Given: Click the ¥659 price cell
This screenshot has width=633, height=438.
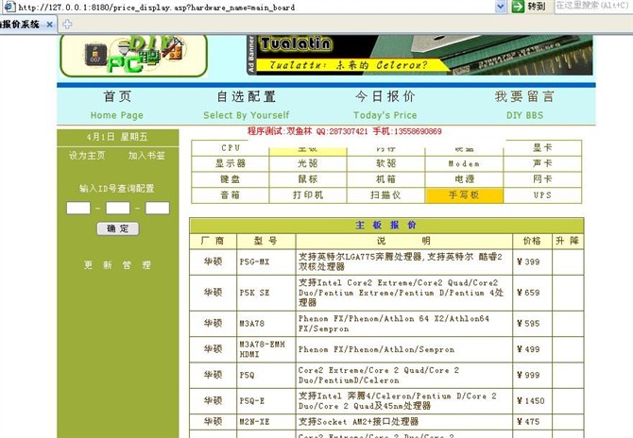Looking at the screenshot, I should tap(532, 293).
